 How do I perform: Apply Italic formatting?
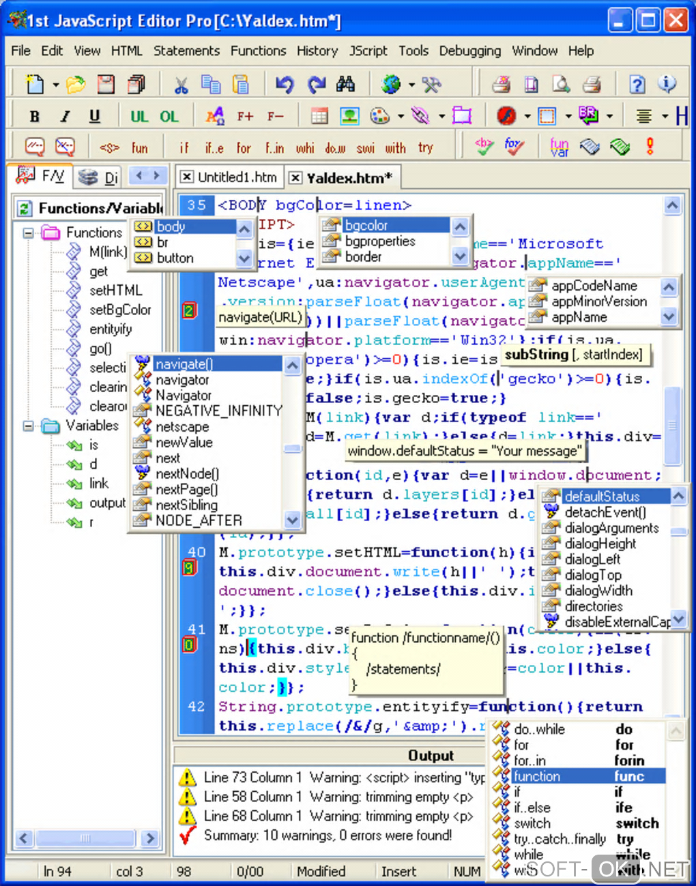65,116
